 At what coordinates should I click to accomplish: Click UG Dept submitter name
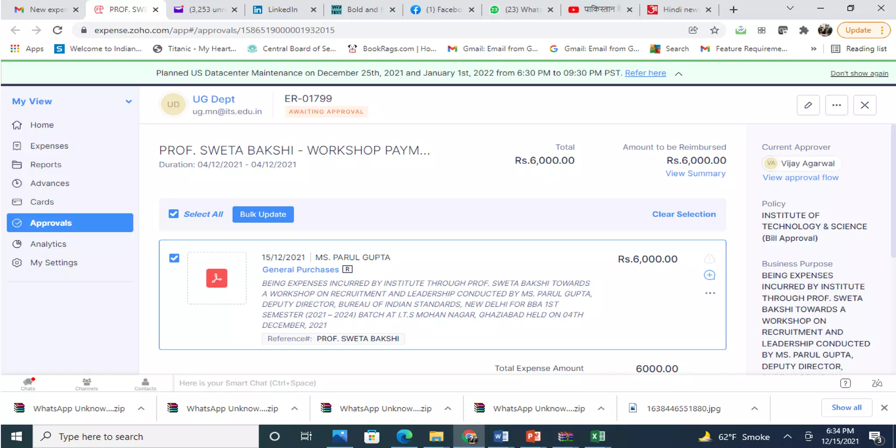(x=213, y=99)
